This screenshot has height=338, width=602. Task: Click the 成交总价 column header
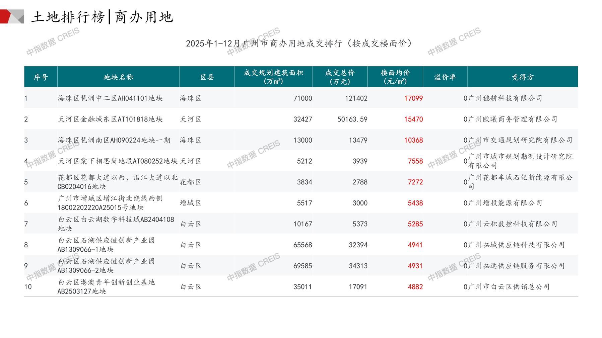[340, 77]
